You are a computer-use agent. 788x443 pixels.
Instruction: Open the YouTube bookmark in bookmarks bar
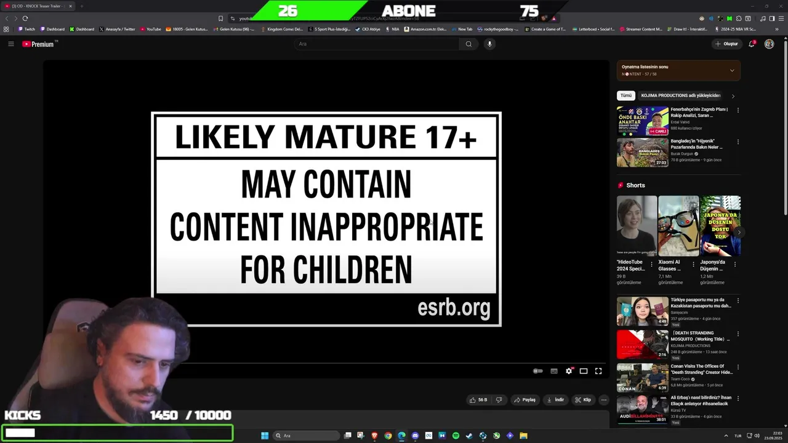151,29
